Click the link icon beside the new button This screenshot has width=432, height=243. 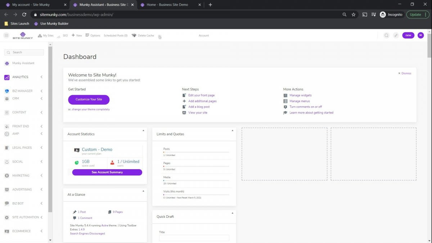coord(396,35)
